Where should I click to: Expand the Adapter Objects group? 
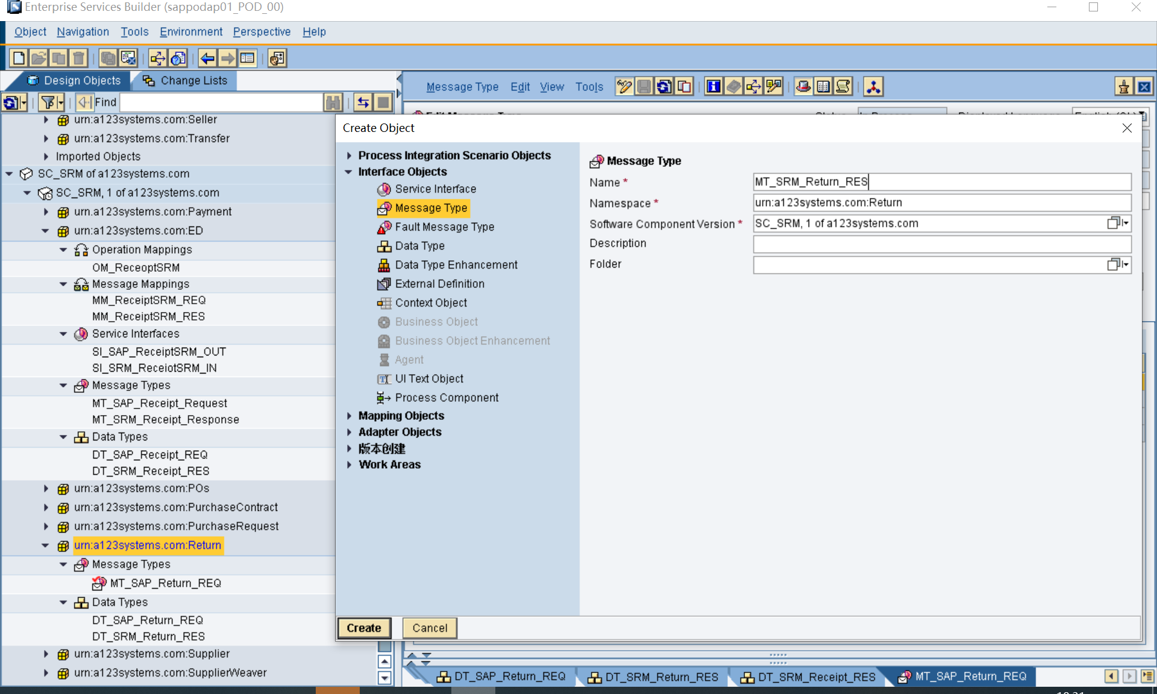point(349,432)
